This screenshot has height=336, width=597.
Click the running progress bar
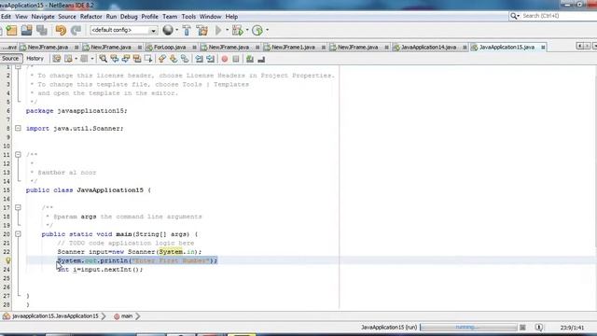(468, 328)
